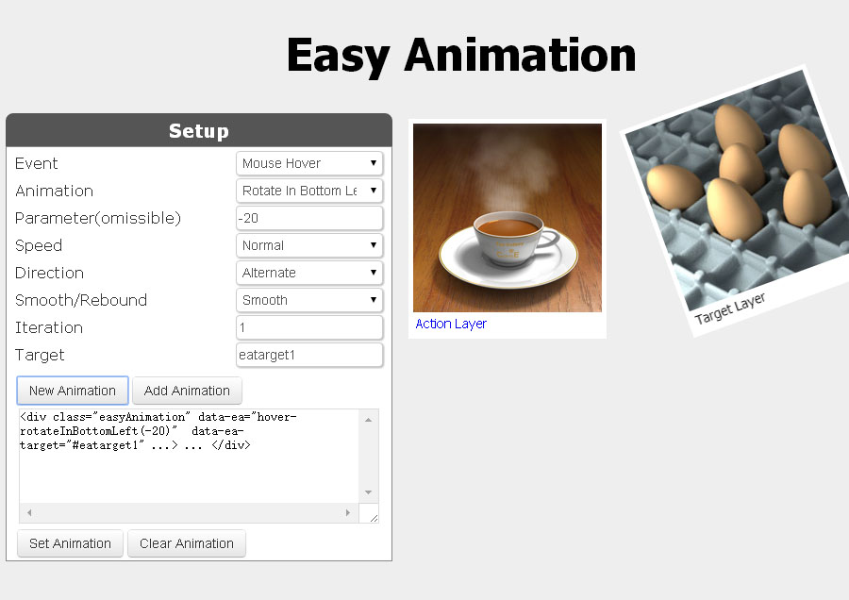Click the coffee cup image

pyautogui.click(x=508, y=218)
